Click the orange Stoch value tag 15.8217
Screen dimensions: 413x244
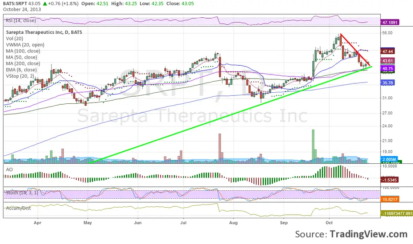pos(390,199)
